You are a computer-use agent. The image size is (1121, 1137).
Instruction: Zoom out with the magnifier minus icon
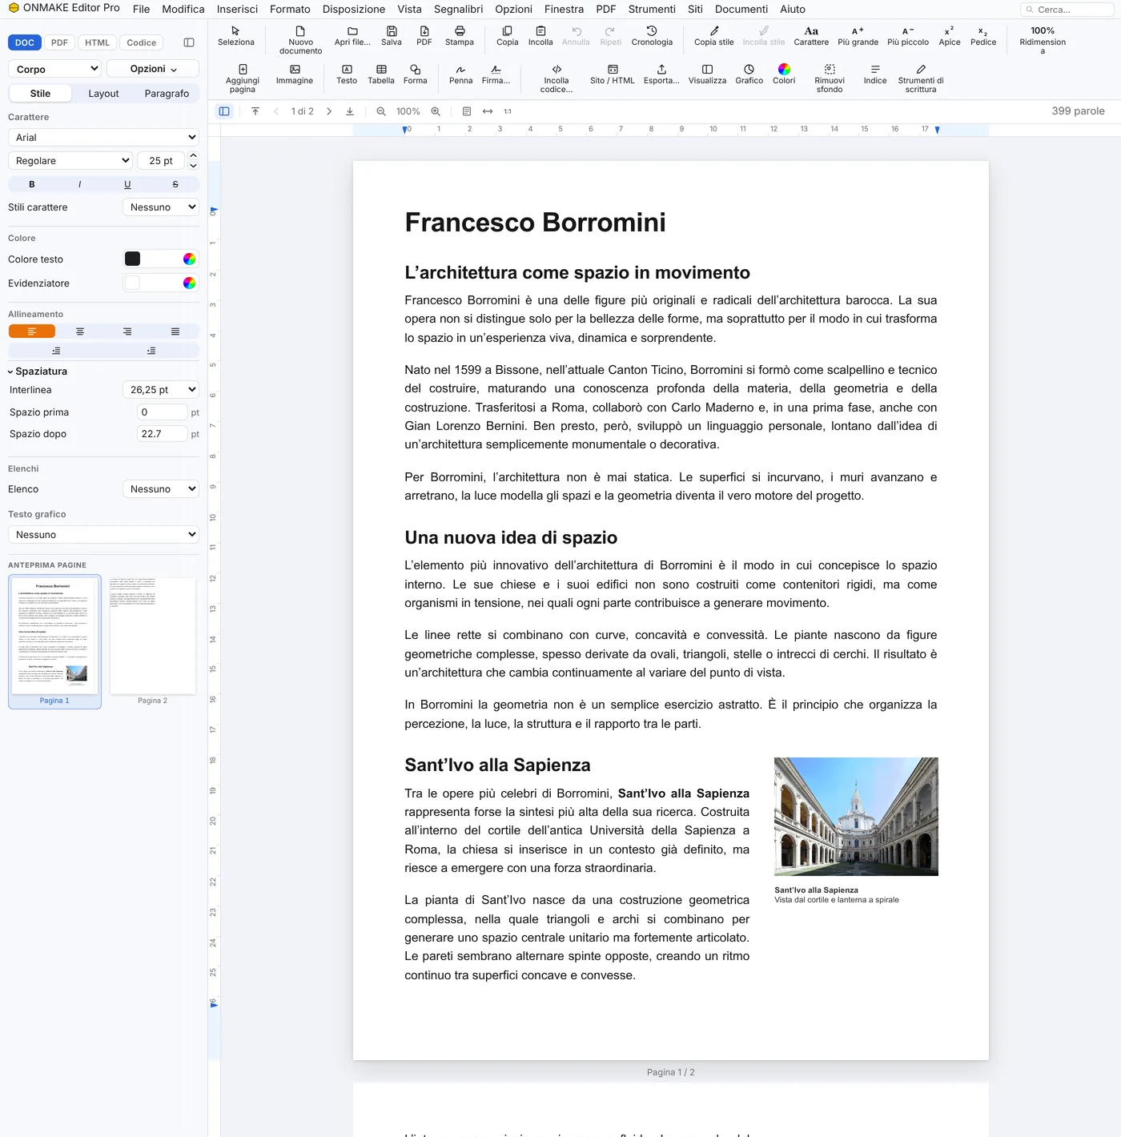click(x=381, y=111)
